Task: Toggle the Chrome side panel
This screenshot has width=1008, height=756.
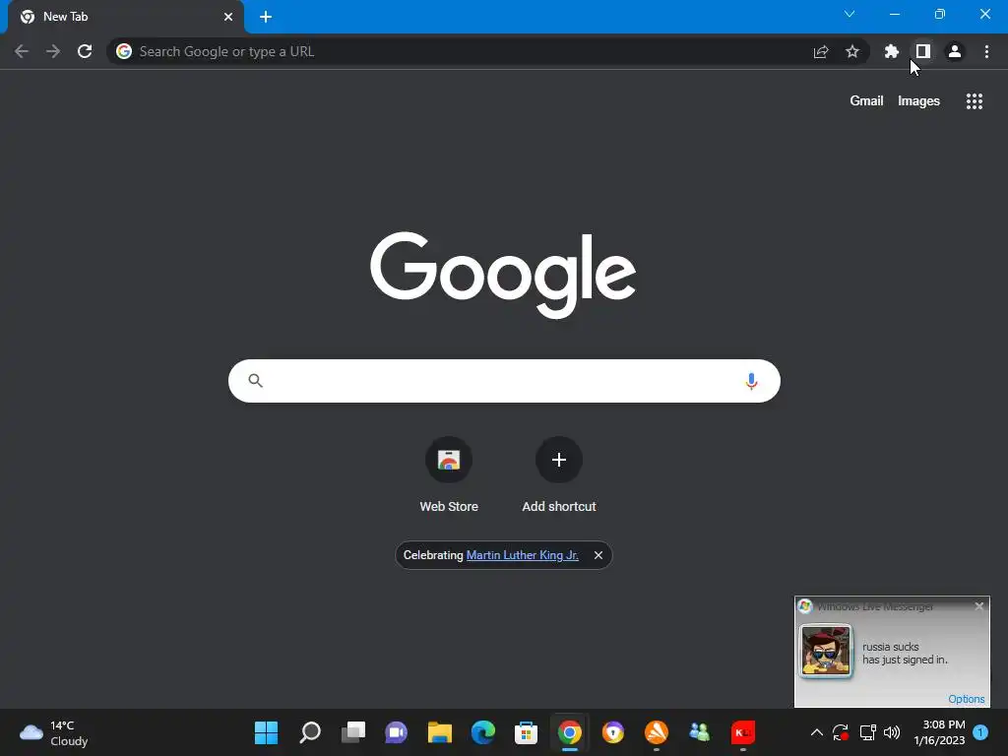Action: pyautogui.click(x=923, y=51)
